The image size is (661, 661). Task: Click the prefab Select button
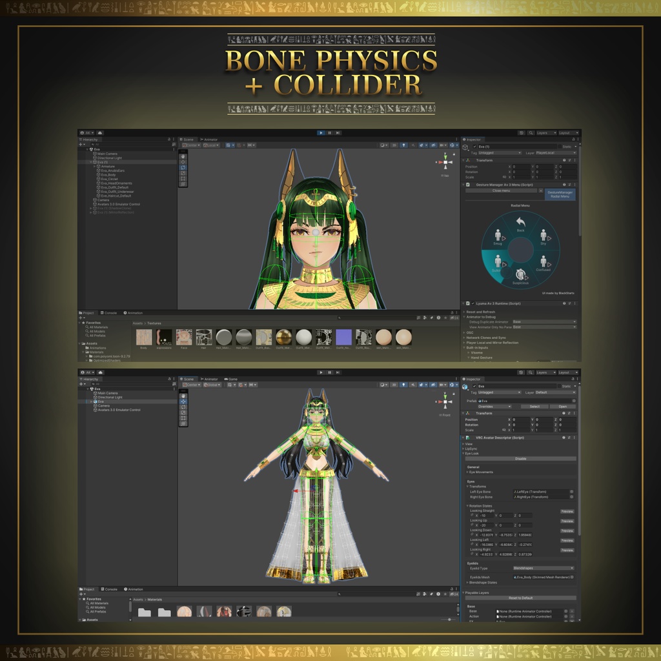(x=534, y=407)
